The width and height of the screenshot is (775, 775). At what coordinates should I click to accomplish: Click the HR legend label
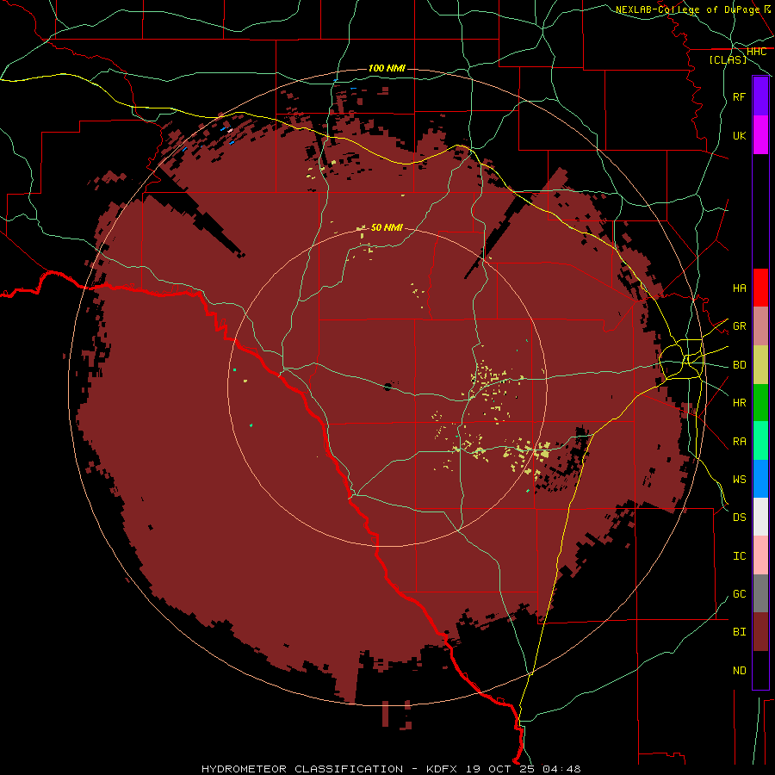(x=739, y=403)
